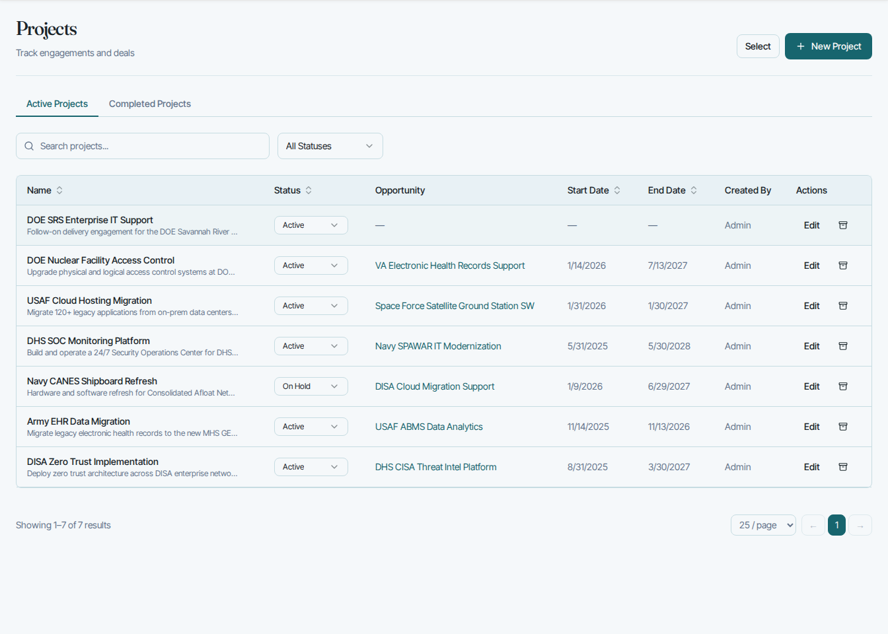Sort the table by Status column

click(x=293, y=190)
